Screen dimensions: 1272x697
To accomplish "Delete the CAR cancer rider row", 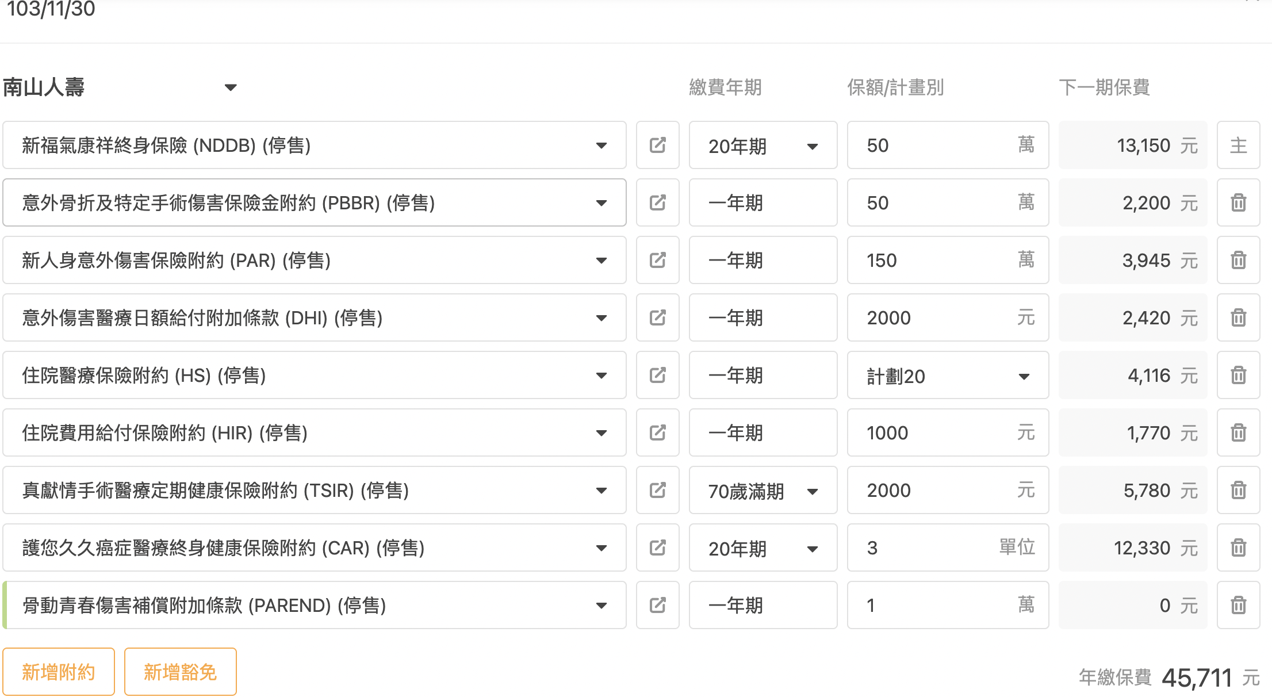I will tap(1238, 547).
